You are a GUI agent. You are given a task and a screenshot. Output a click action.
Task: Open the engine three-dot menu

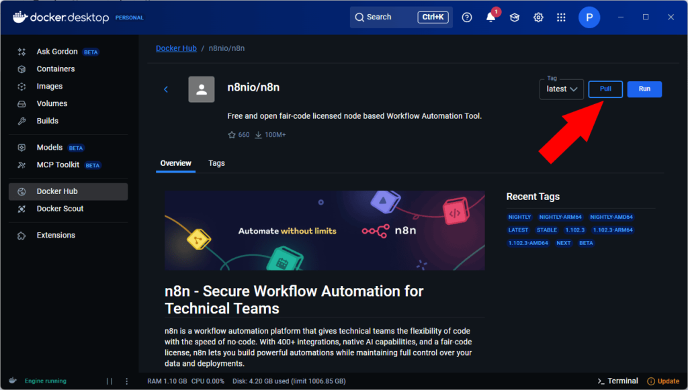127,381
